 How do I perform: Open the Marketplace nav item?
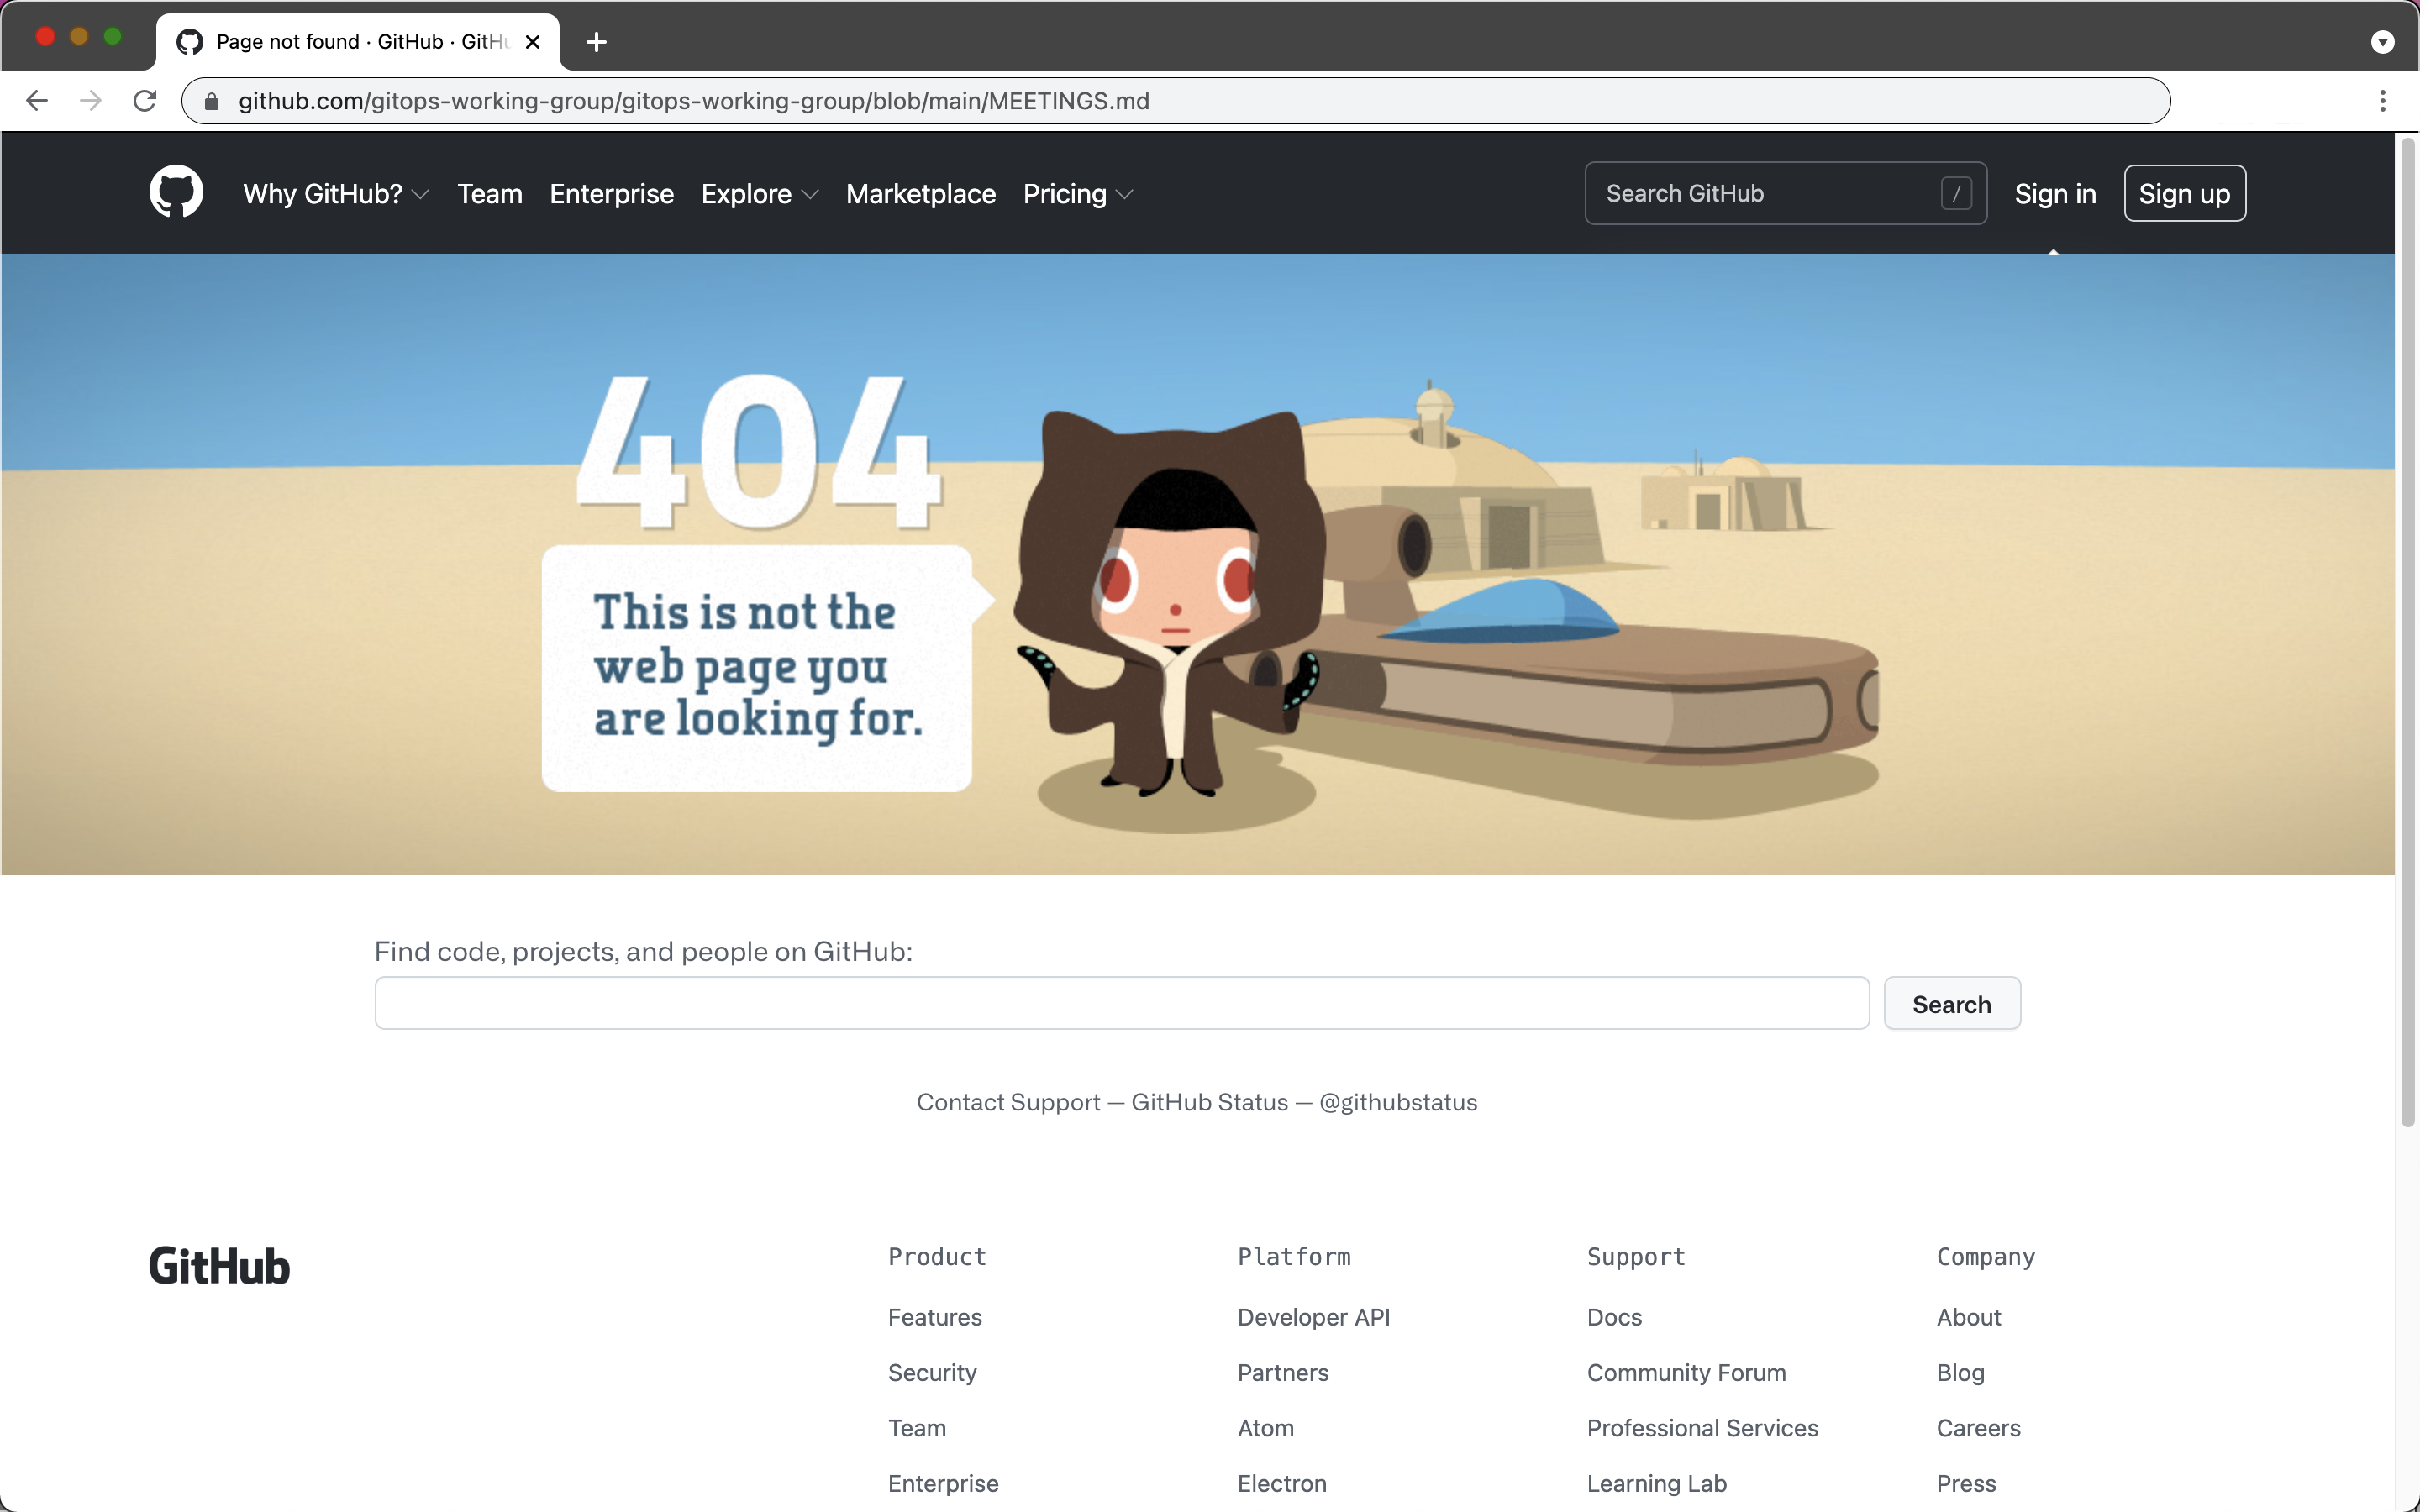[920, 194]
